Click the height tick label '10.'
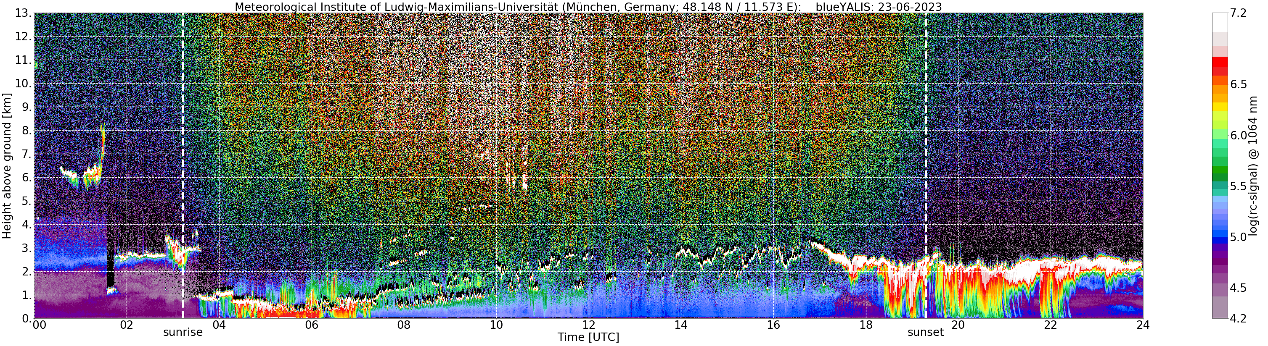1268x346 pixels. click(x=24, y=84)
